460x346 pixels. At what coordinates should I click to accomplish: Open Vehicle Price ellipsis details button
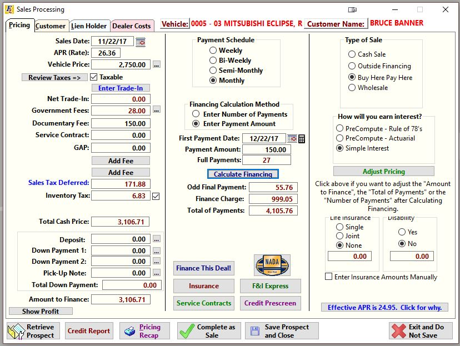tap(157, 65)
